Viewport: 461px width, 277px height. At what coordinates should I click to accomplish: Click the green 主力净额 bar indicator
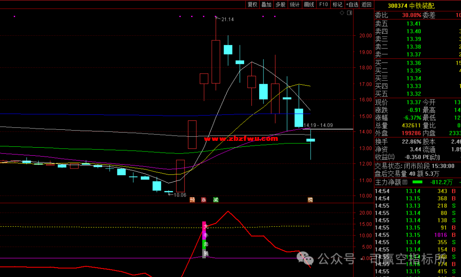417,182
